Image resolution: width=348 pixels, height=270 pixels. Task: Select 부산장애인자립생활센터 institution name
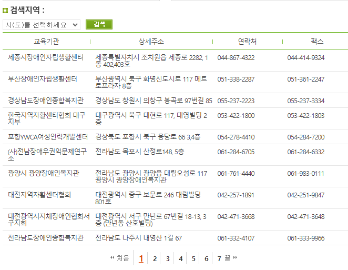pos(43,79)
